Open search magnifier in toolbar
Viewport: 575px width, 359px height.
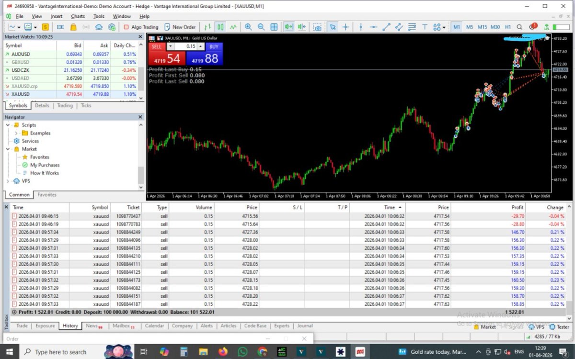pos(520,27)
